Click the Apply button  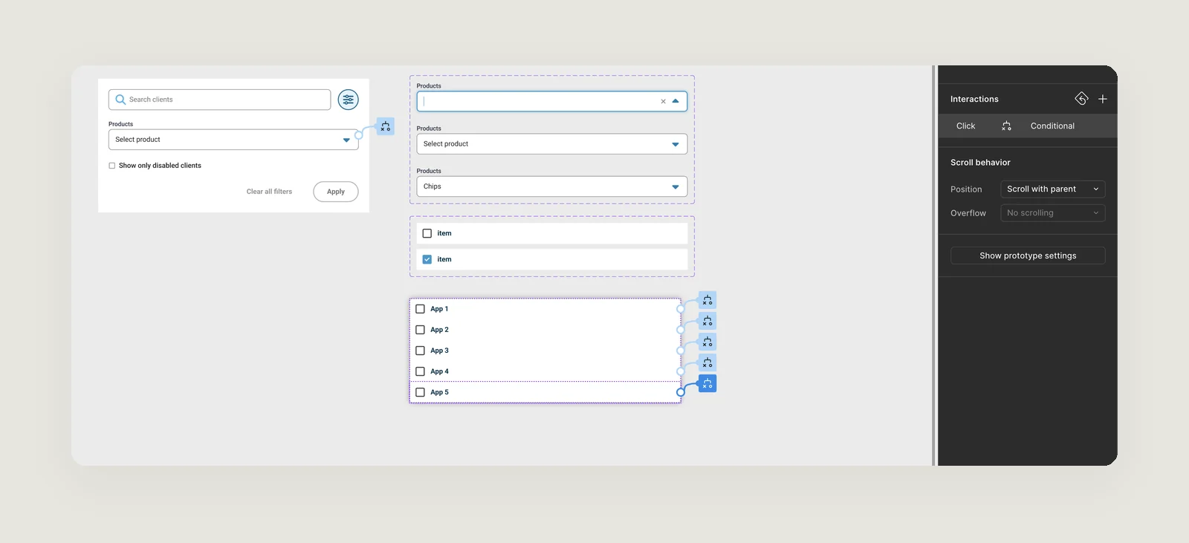336,192
